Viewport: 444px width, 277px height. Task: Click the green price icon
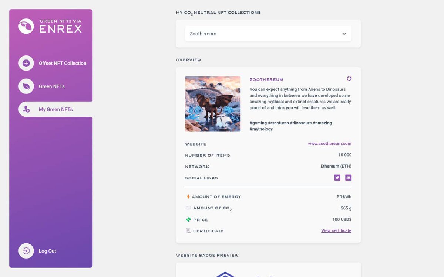pyautogui.click(x=188, y=219)
